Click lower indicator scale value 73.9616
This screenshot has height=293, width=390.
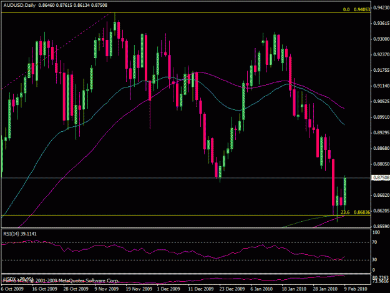(381, 281)
